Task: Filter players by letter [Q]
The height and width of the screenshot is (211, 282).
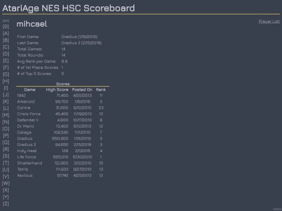Action: 6,142
